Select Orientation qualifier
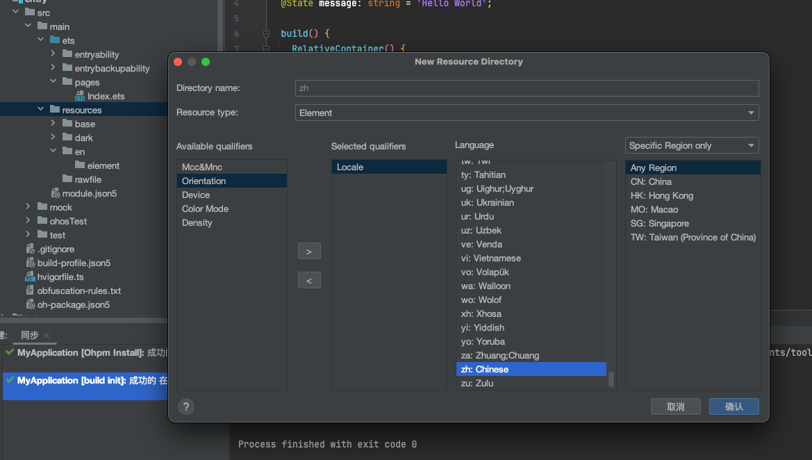This screenshot has height=460, width=812. point(232,181)
